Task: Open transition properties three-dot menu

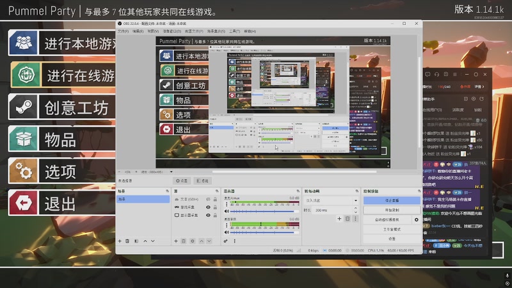Action: click(x=356, y=218)
